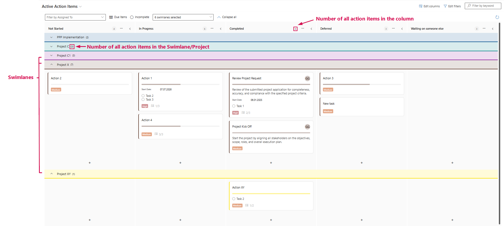This screenshot has width=504, height=226.
Task: Add item to Not Started in Project X
Action: click(x=90, y=163)
